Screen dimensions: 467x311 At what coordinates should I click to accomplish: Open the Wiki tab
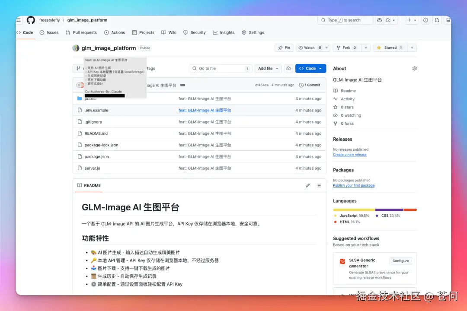tap(169, 32)
